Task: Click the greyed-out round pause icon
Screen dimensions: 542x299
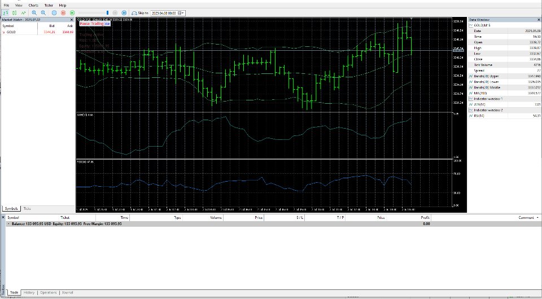Action: click(x=115, y=13)
